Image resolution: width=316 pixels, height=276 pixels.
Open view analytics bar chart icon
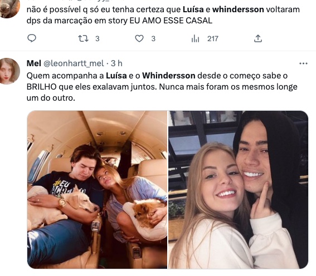pos(195,38)
